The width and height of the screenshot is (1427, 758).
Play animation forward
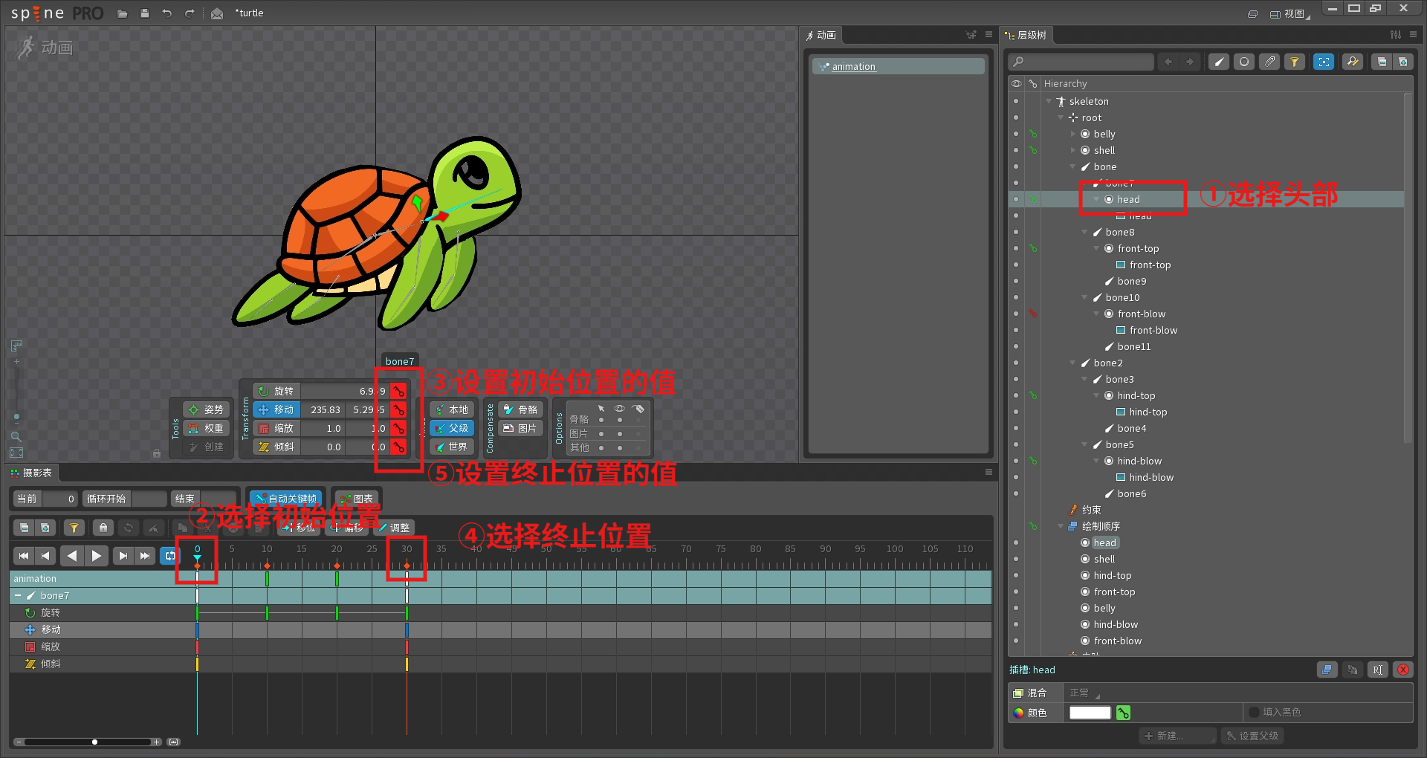click(97, 555)
